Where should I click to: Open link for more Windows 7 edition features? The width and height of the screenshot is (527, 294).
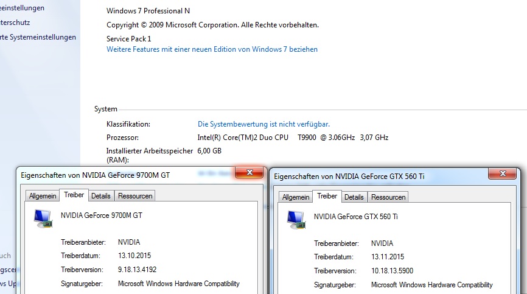click(212, 49)
